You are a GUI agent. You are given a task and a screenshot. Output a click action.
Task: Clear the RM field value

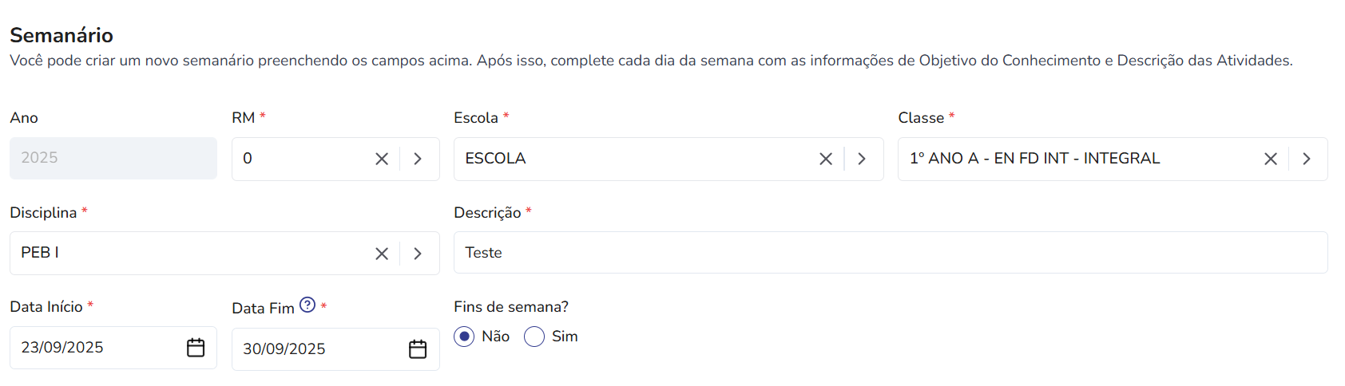382,159
